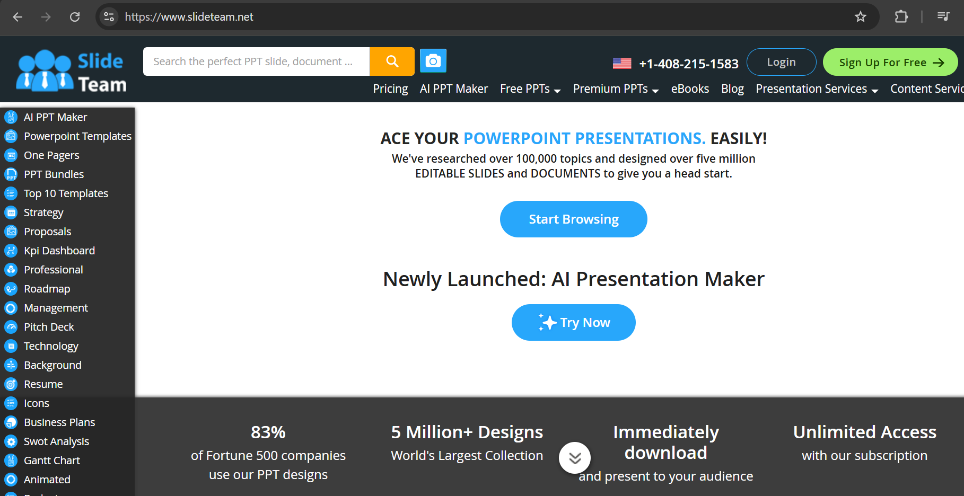Click the Technology sidebar icon
The image size is (964, 496).
coord(11,346)
